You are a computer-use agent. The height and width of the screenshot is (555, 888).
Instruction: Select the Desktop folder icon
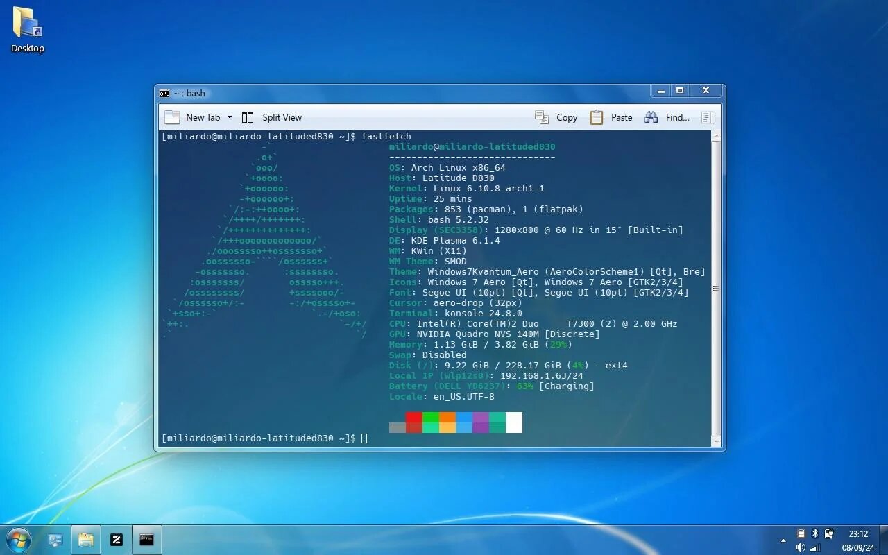(28, 30)
